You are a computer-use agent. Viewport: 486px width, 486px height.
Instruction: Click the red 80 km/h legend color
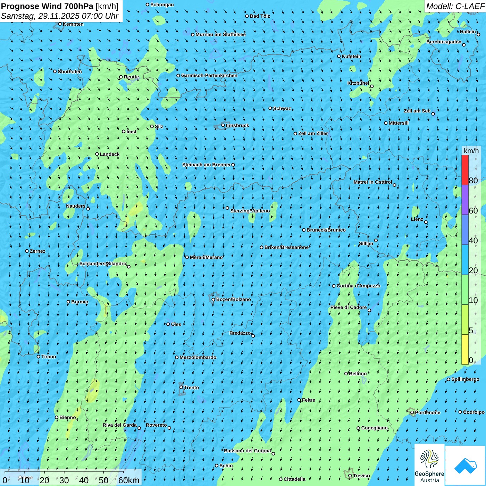pyautogui.click(x=465, y=170)
